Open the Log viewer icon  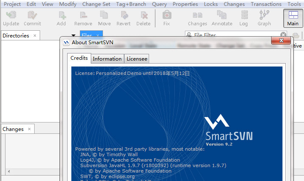tap(244, 18)
